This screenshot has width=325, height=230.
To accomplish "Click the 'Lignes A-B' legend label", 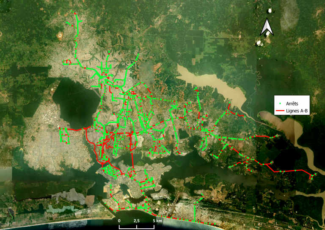I will click(297, 111).
